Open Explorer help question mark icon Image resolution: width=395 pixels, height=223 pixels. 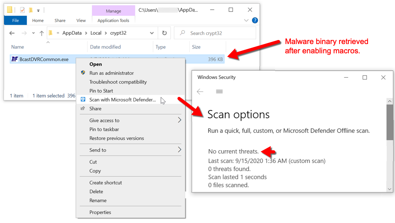pyautogui.click(x=255, y=20)
